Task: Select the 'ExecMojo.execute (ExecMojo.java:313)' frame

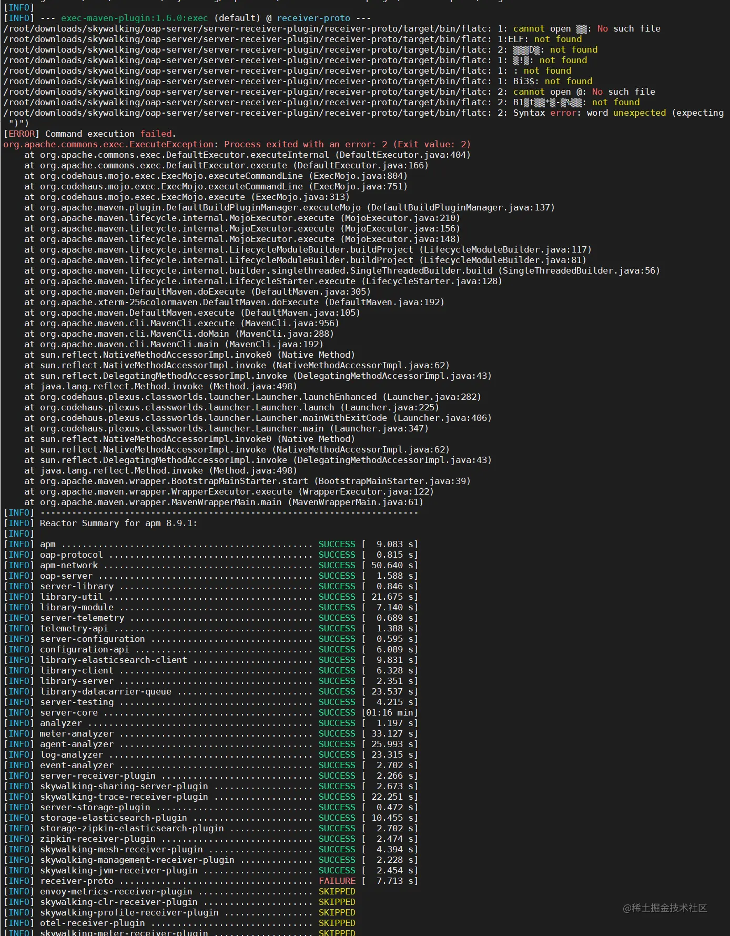Action: [255, 197]
